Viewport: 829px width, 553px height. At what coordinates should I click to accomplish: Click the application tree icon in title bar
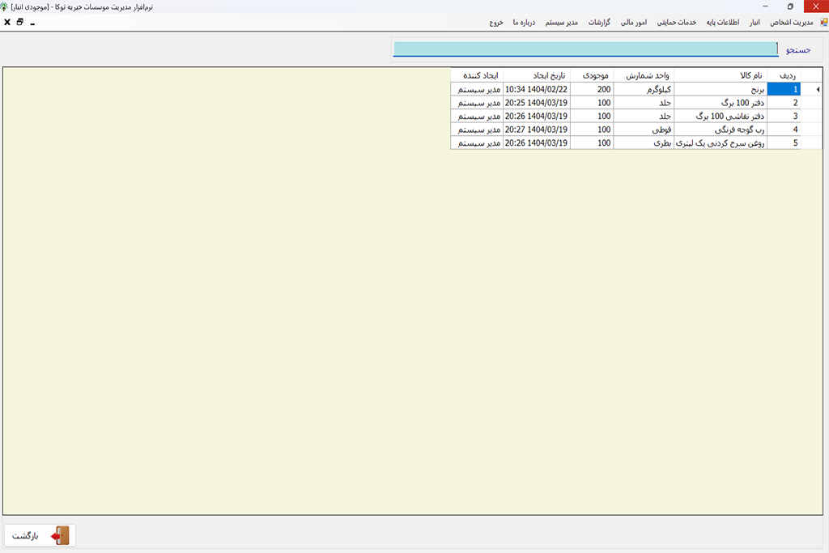6,6
